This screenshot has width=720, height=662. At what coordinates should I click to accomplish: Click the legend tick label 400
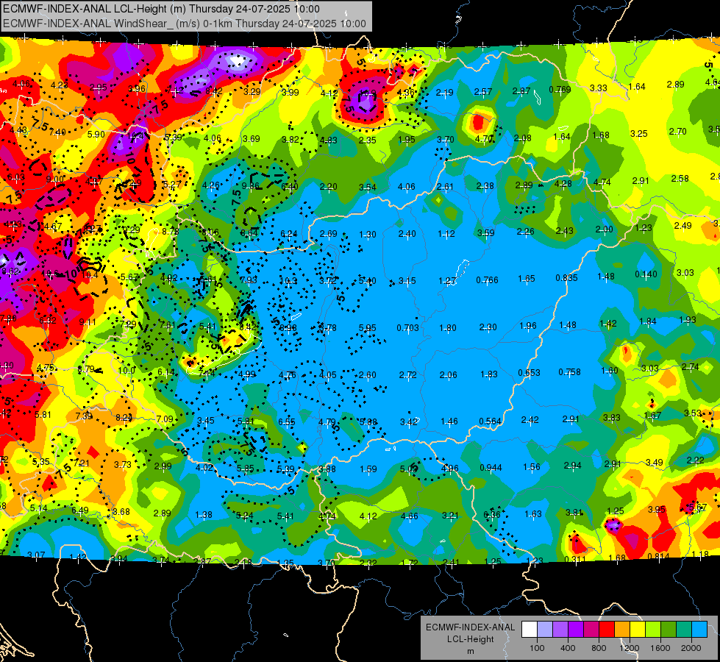[568, 648]
